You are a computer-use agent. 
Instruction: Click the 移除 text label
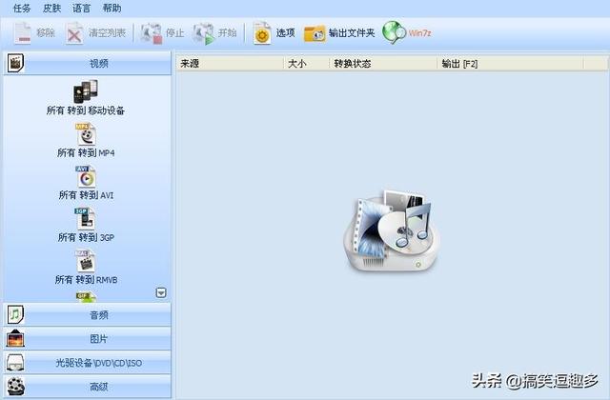pyautogui.click(x=46, y=33)
